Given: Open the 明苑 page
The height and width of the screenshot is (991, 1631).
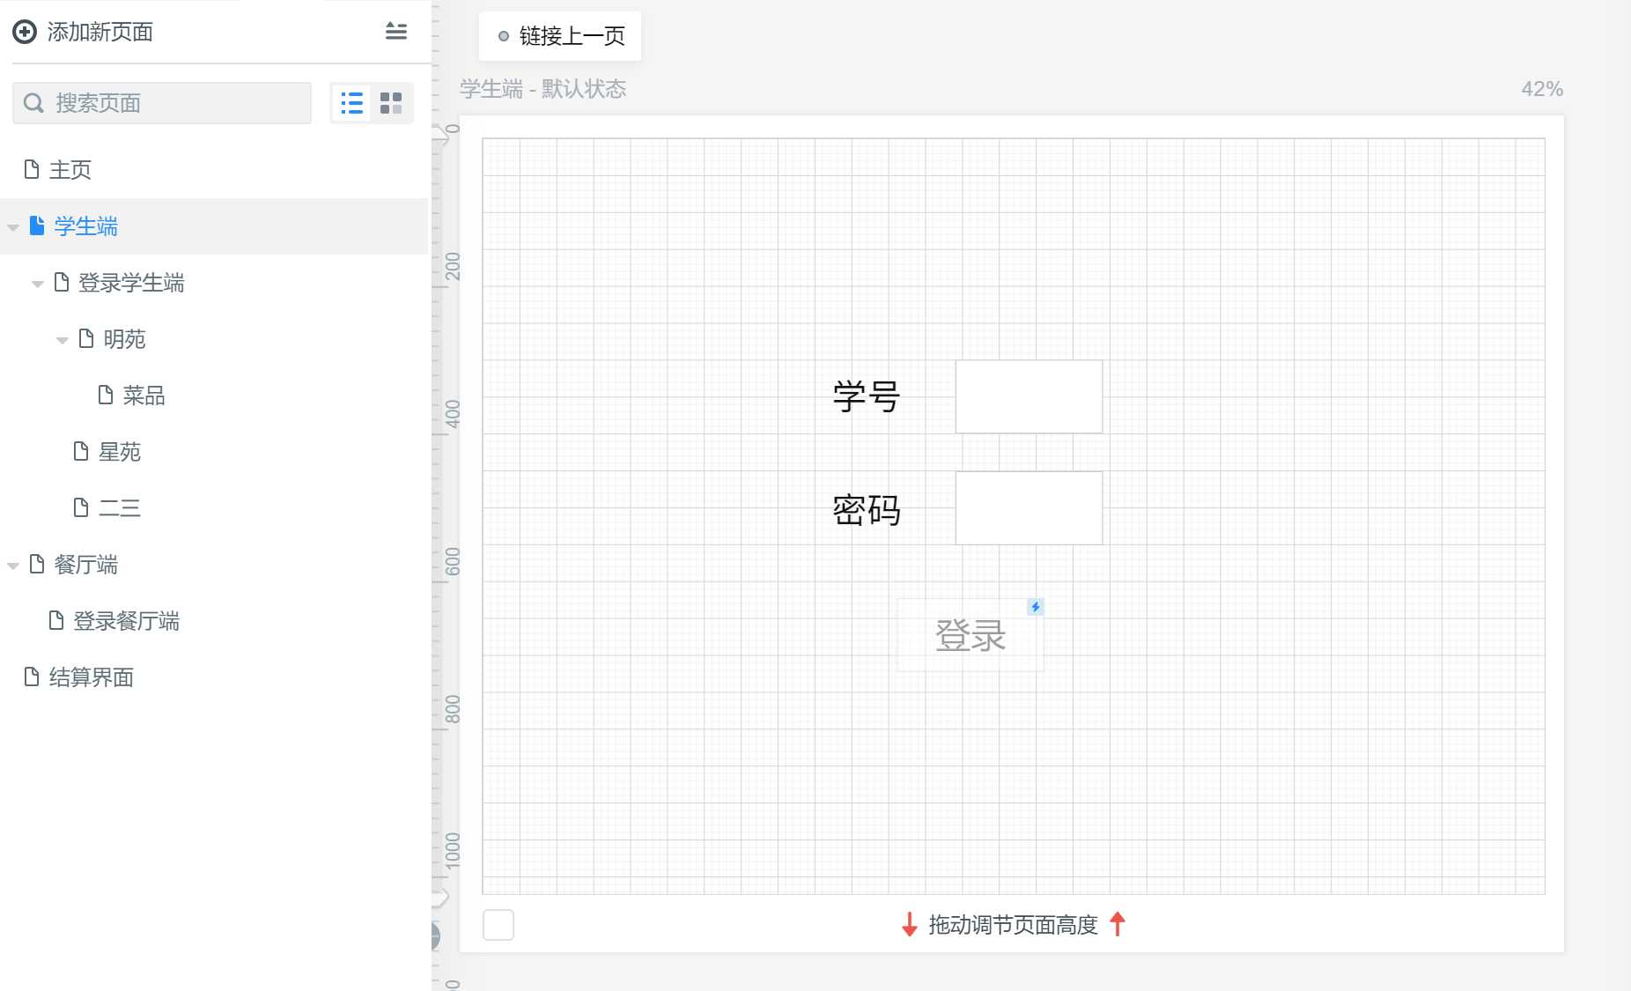Looking at the screenshot, I should tap(124, 339).
